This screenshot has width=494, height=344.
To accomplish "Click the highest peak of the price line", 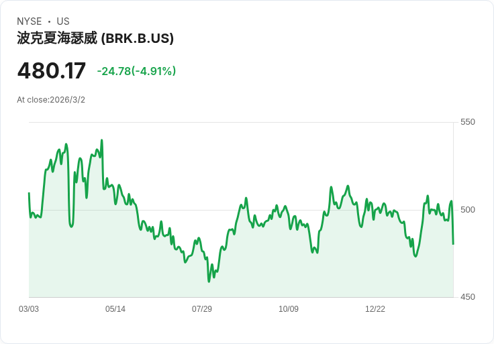I will [101, 140].
